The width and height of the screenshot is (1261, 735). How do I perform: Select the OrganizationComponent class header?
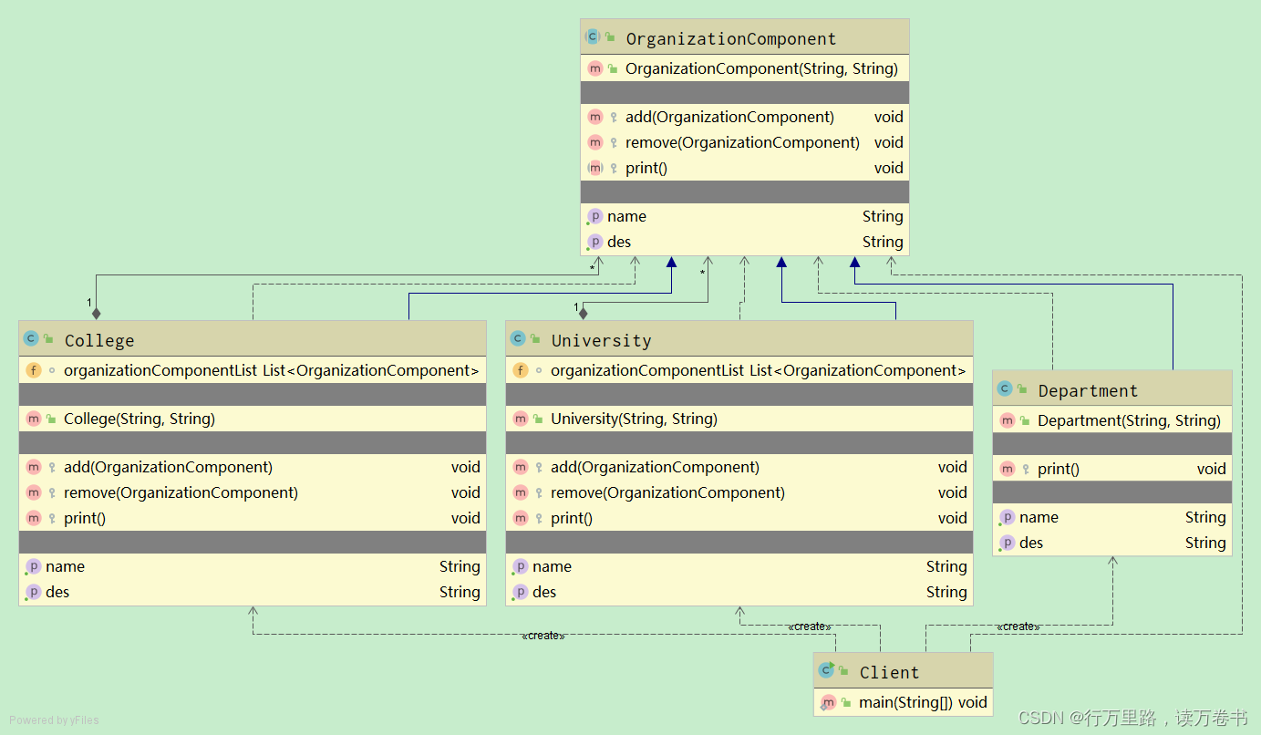click(730, 38)
